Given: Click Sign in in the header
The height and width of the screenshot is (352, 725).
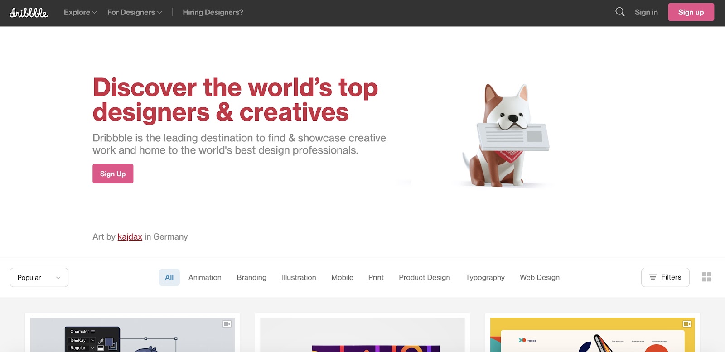Looking at the screenshot, I should click(x=646, y=12).
